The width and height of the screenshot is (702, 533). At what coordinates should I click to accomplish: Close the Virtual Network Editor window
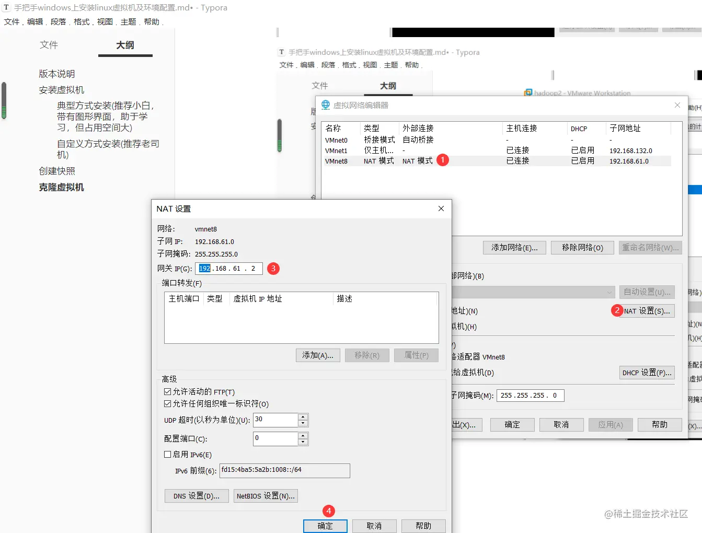pyautogui.click(x=677, y=105)
